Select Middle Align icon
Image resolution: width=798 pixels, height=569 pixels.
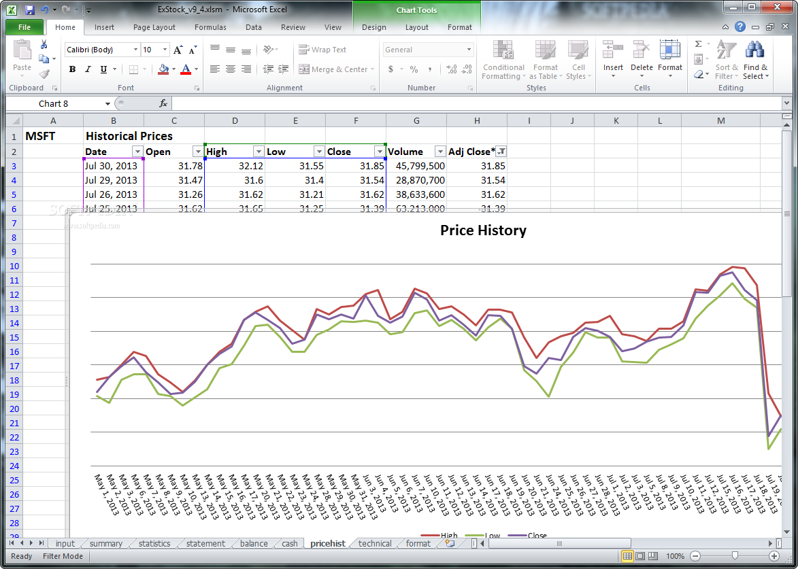[x=231, y=50]
